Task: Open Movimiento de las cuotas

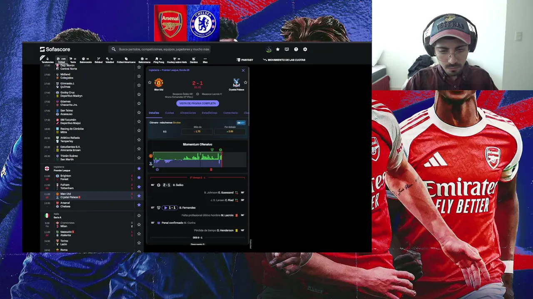Action: (284, 60)
